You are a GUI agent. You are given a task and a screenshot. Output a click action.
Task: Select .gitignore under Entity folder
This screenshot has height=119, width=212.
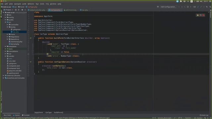click(x=16, y=29)
